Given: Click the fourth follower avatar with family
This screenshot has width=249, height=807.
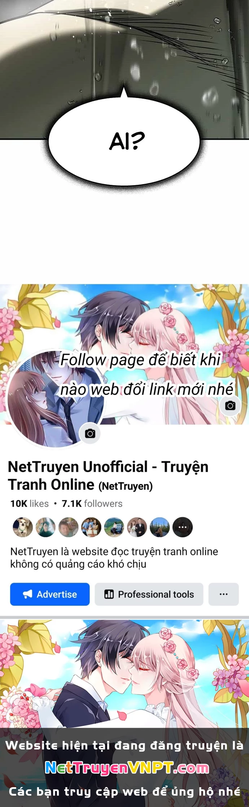Looking at the screenshot, I should coord(91,527).
